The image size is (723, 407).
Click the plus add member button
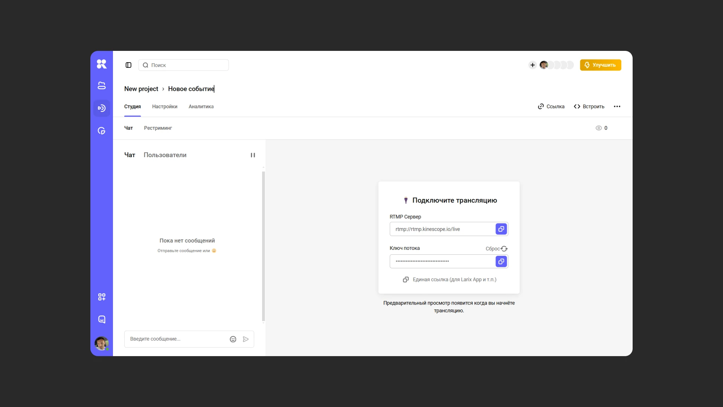(532, 65)
